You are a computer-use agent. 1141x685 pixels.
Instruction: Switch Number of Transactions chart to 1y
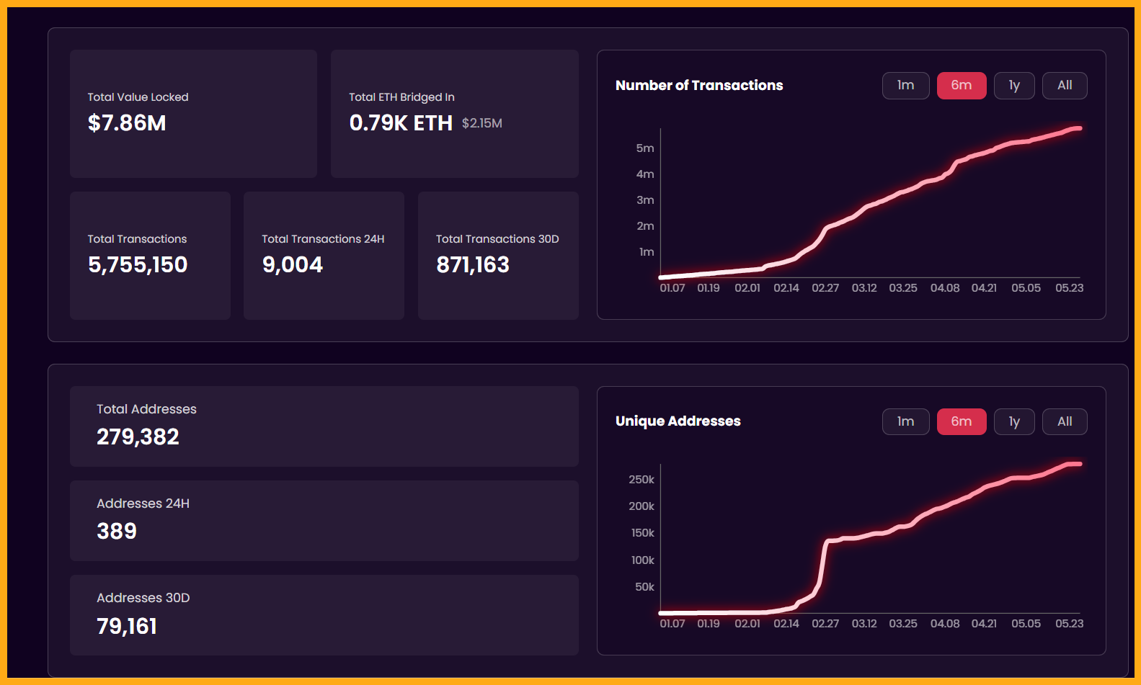point(1013,86)
